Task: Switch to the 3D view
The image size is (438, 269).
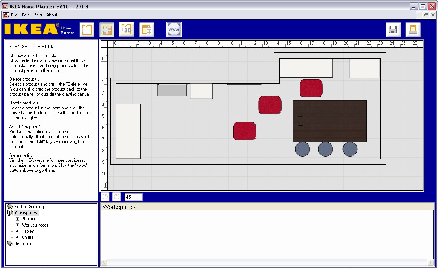Action: [x=127, y=29]
